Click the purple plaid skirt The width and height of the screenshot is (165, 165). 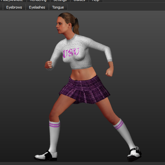pyautogui.click(x=84, y=90)
